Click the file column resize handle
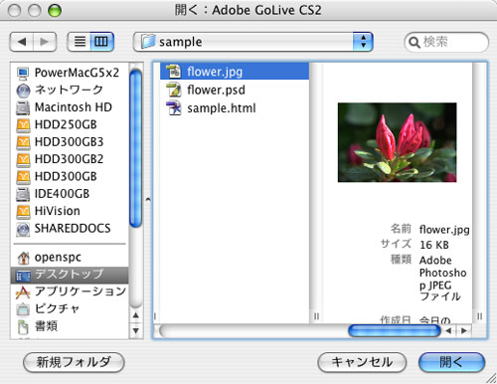Screen dimensions: 497x384 (x=316, y=316)
